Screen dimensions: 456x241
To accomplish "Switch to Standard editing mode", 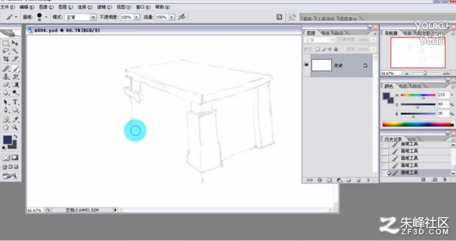I will pos(6,158).
